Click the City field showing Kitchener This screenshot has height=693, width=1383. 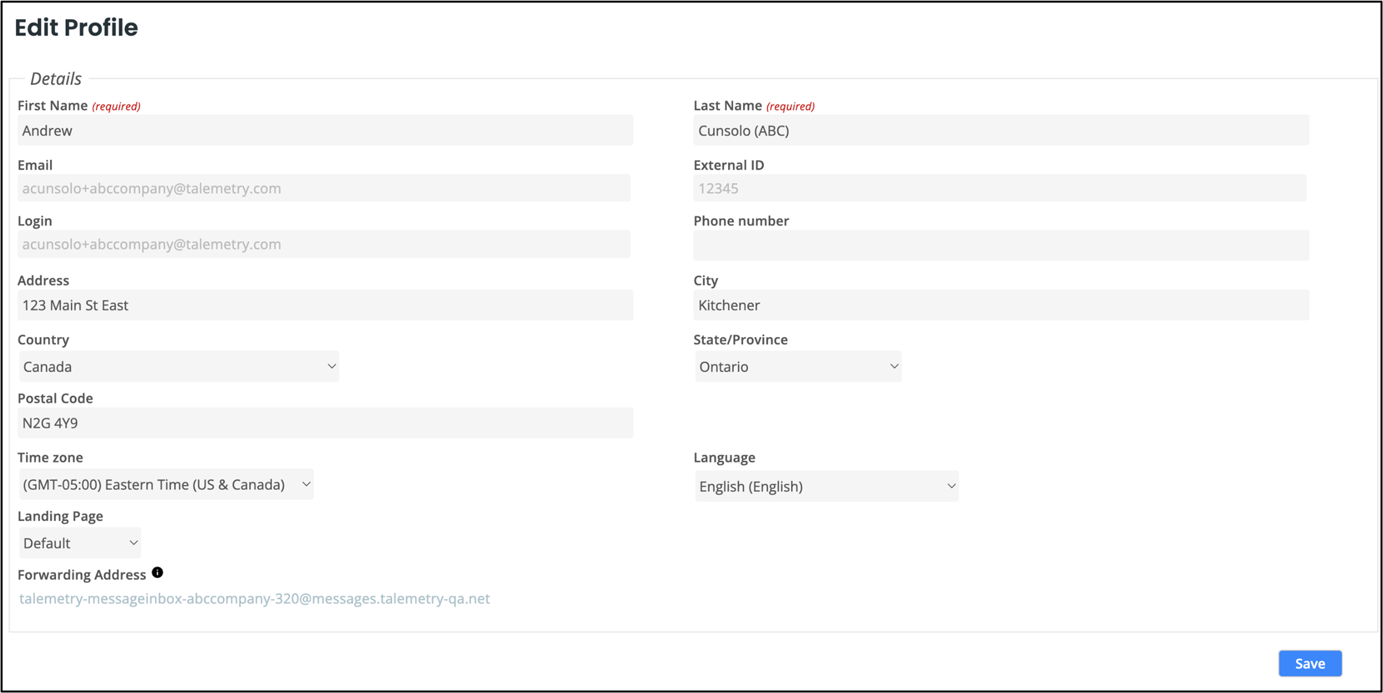(x=1000, y=305)
